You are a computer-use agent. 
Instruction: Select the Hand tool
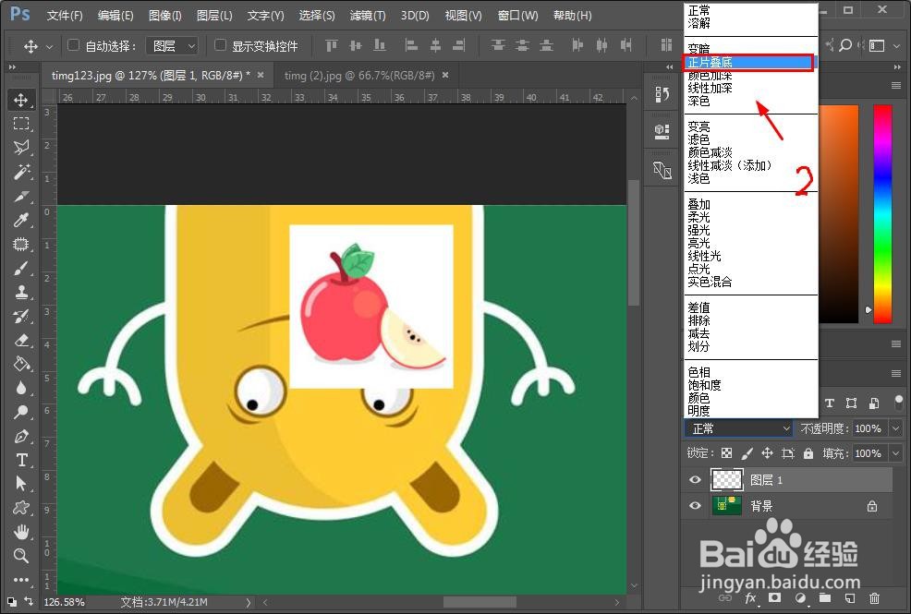21,532
